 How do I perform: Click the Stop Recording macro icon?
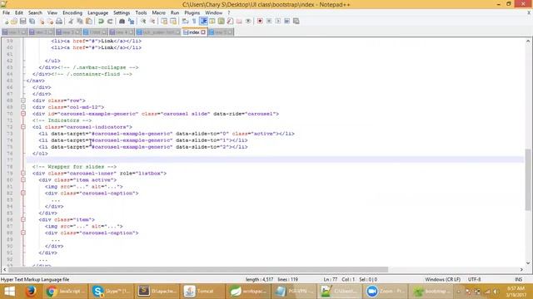coord(269,21)
